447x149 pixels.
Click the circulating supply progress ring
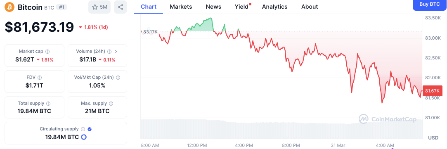pos(84,137)
